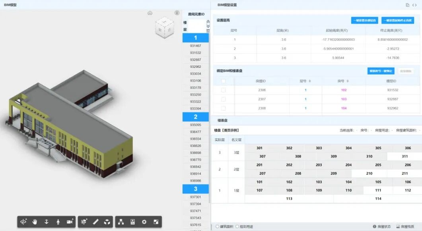Image resolution: width=422 pixels, height=231 pixels.
Task: Click 一键设置全部层高 button
Action: coord(364,20)
